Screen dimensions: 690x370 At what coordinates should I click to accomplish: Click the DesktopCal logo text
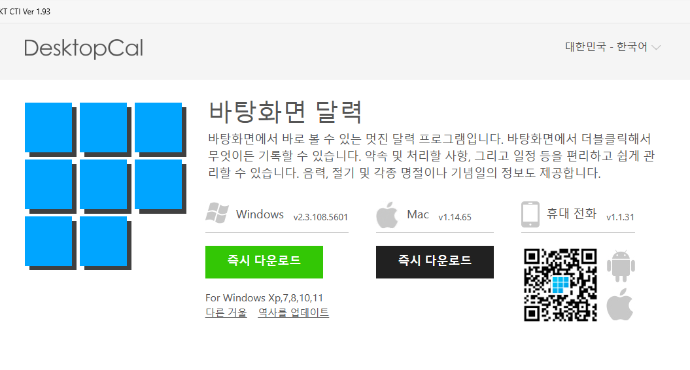click(84, 48)
